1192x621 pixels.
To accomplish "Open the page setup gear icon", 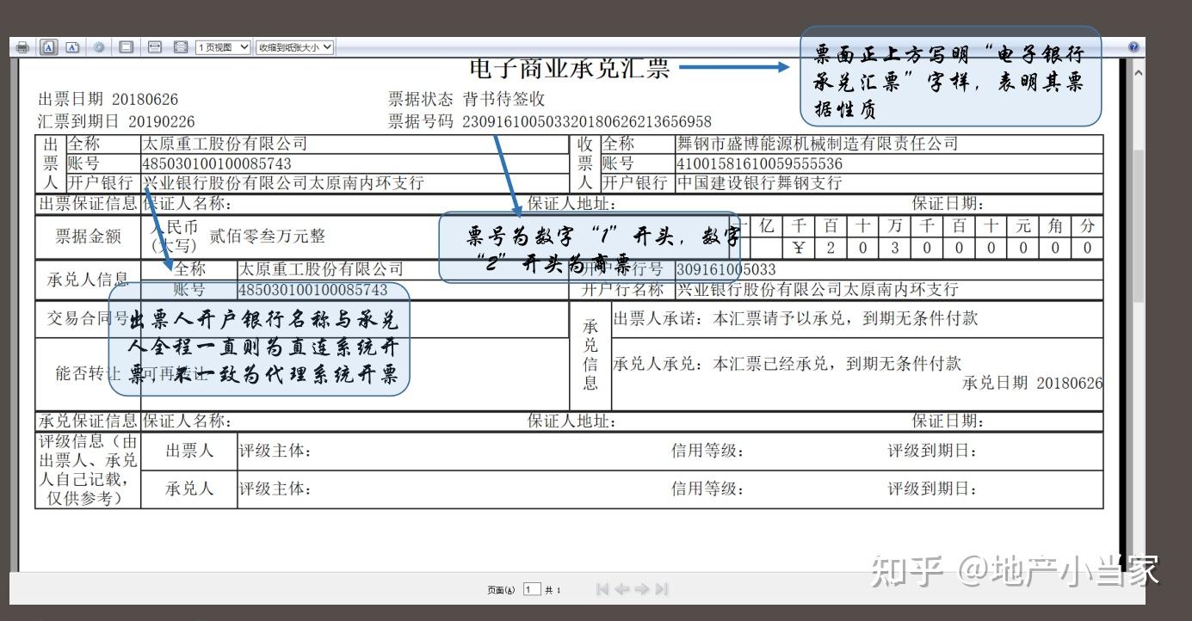I will point(100,47).
